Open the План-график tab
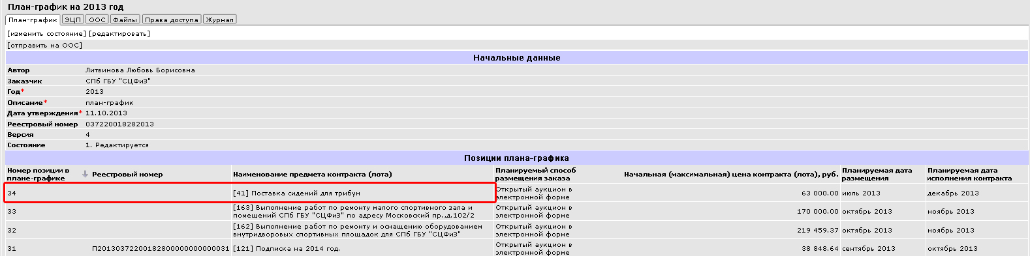This screenshot has height=256, width=1030. click(x=33, y=20)
